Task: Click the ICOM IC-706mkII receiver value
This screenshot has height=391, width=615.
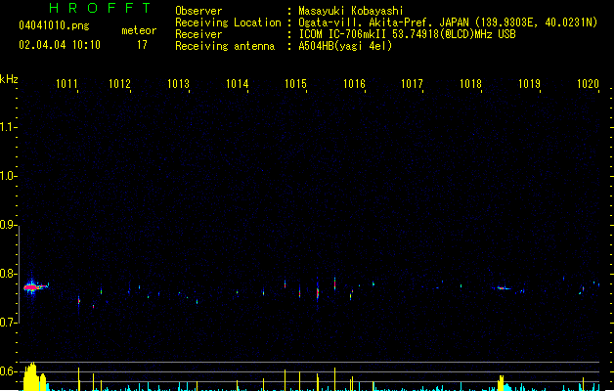Action: (407, 34)
